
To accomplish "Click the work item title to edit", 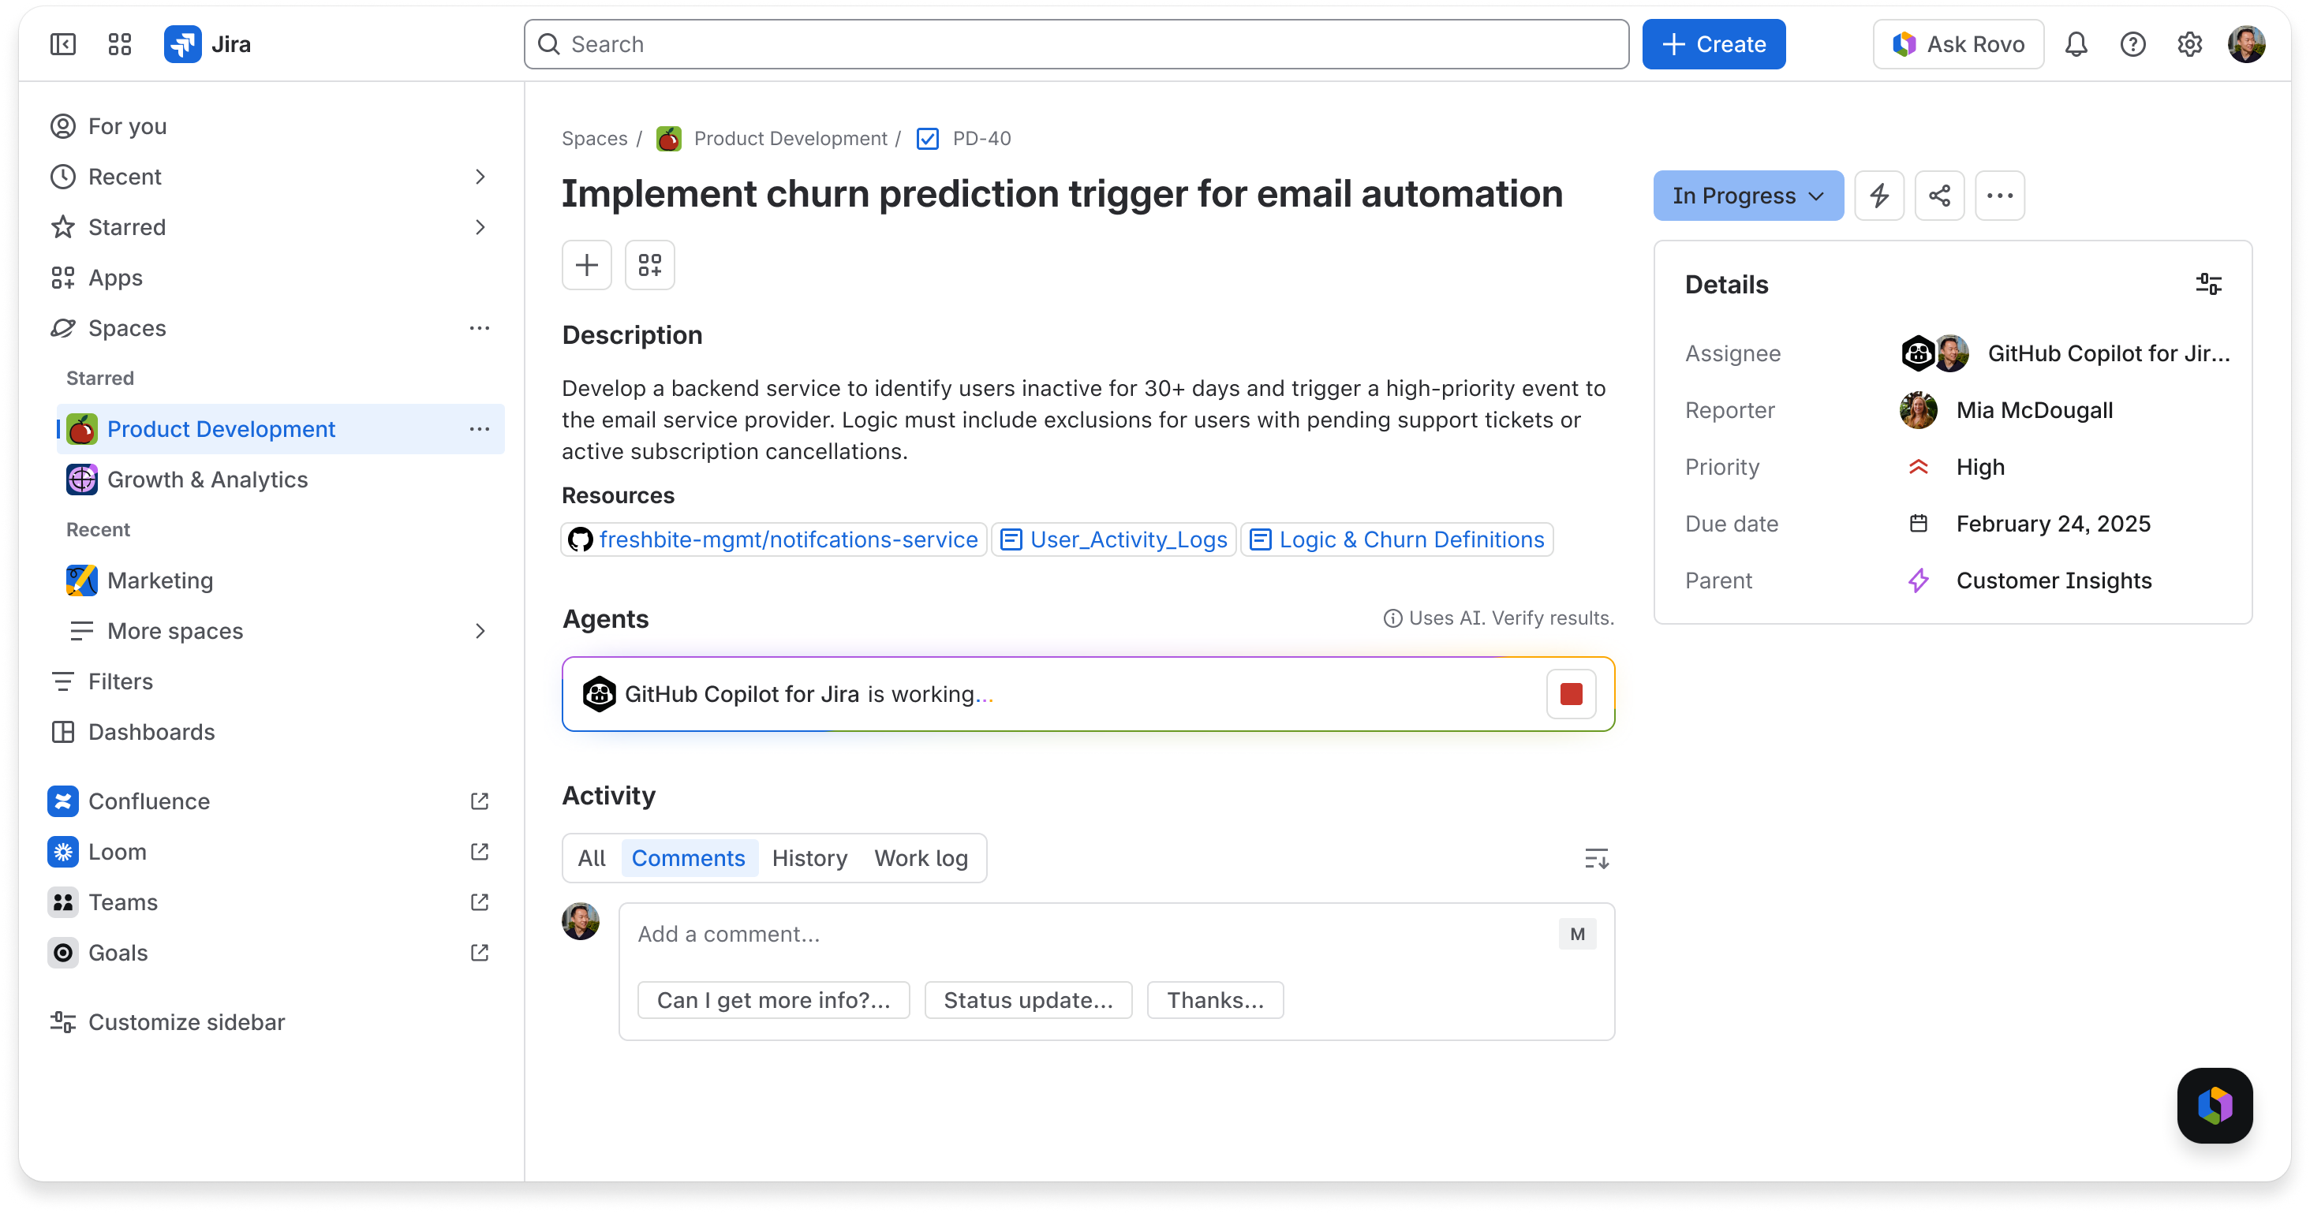I will pos(1062,195).
